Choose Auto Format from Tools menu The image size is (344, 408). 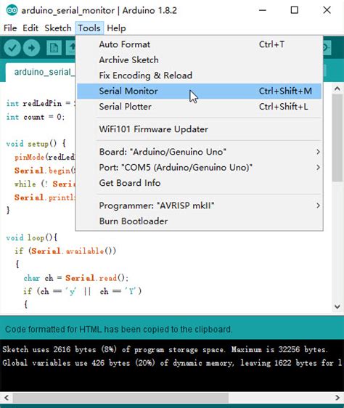[200, 44]
